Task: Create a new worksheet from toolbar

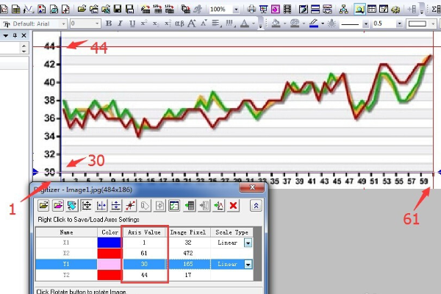Action: tap(15, 9)
